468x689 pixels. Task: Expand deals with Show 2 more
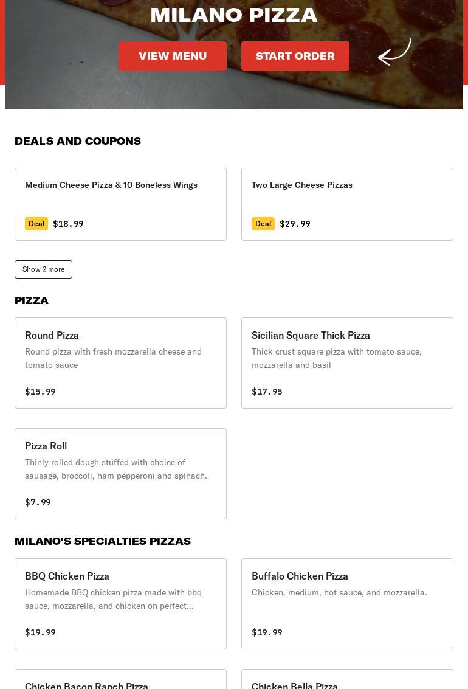(x=43, y=269)
